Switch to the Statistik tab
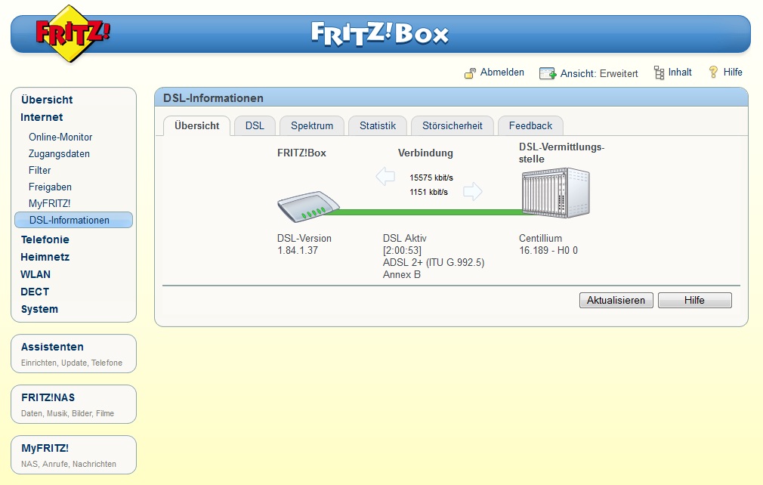 coord(378,125)
